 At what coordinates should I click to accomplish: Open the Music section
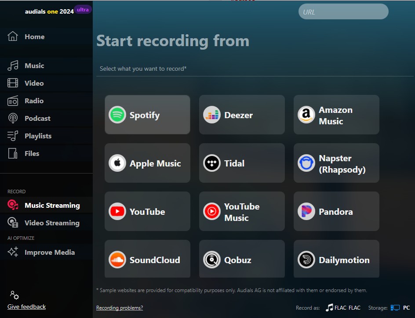(x=46, y=65)
